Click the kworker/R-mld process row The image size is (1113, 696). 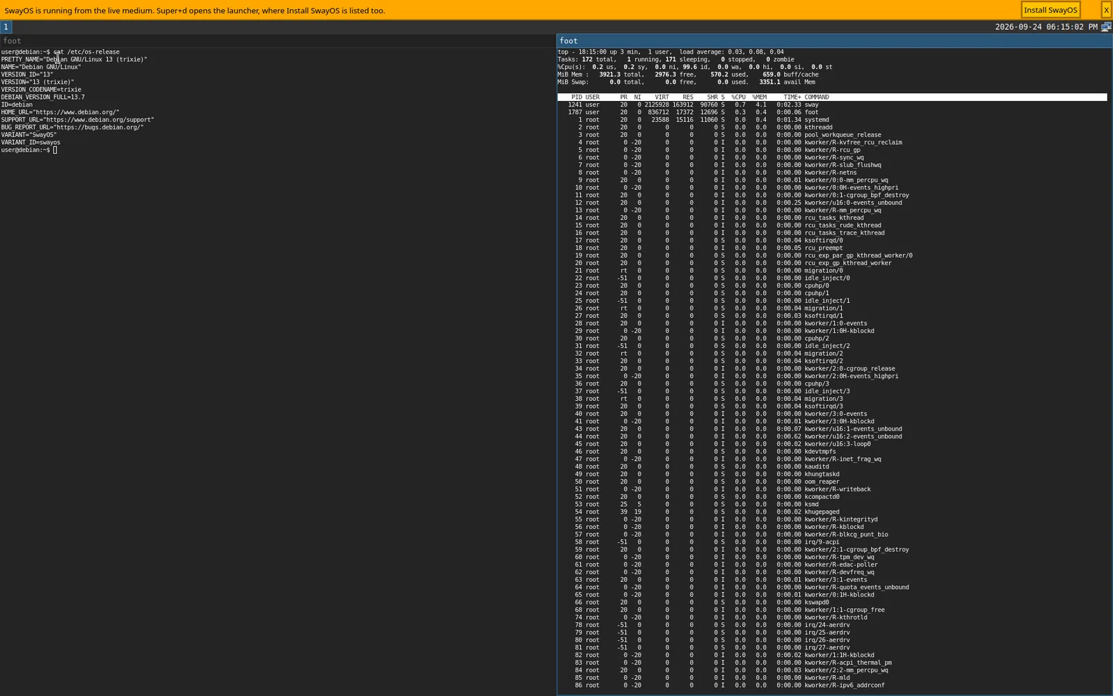point(832,678)
